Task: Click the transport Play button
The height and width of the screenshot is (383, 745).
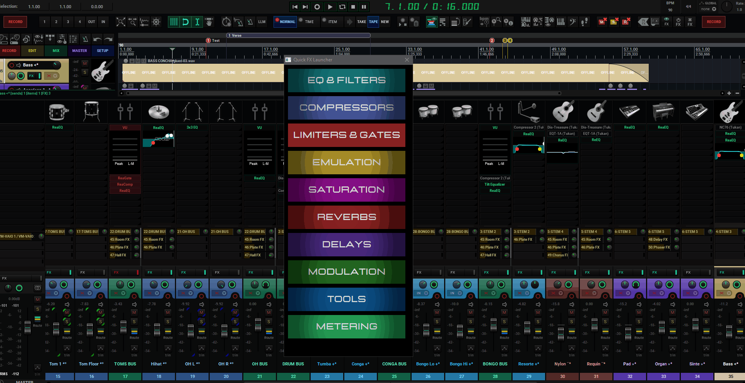Action: [x=330, y=7]
